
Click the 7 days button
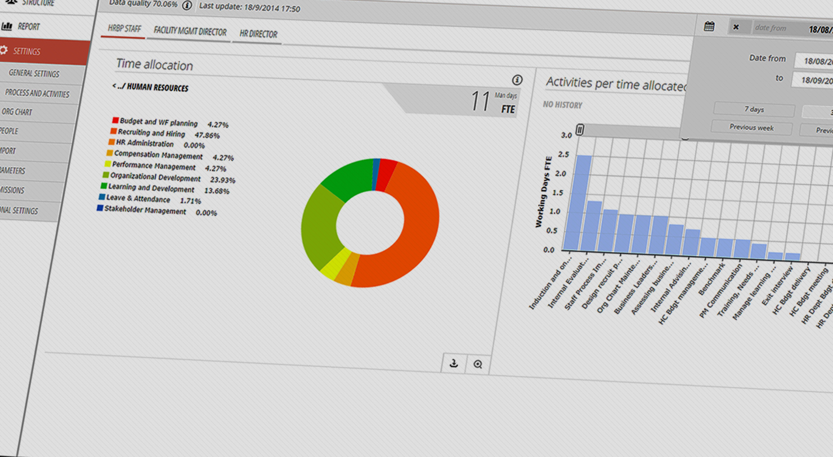click(x=754, y=110)
